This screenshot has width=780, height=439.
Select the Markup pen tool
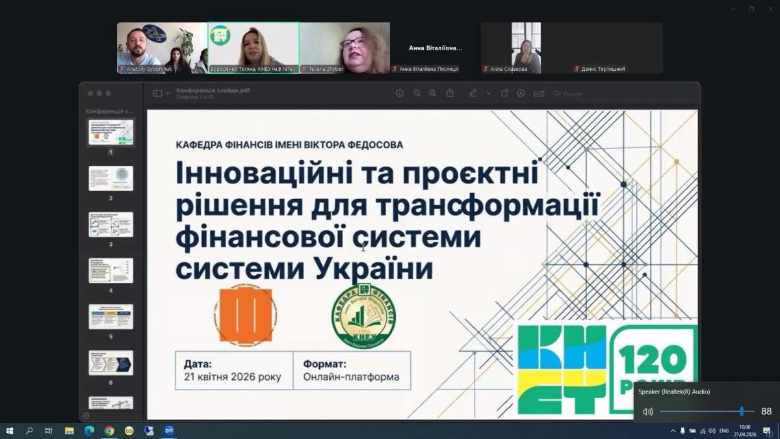click(x=473, y=93)
